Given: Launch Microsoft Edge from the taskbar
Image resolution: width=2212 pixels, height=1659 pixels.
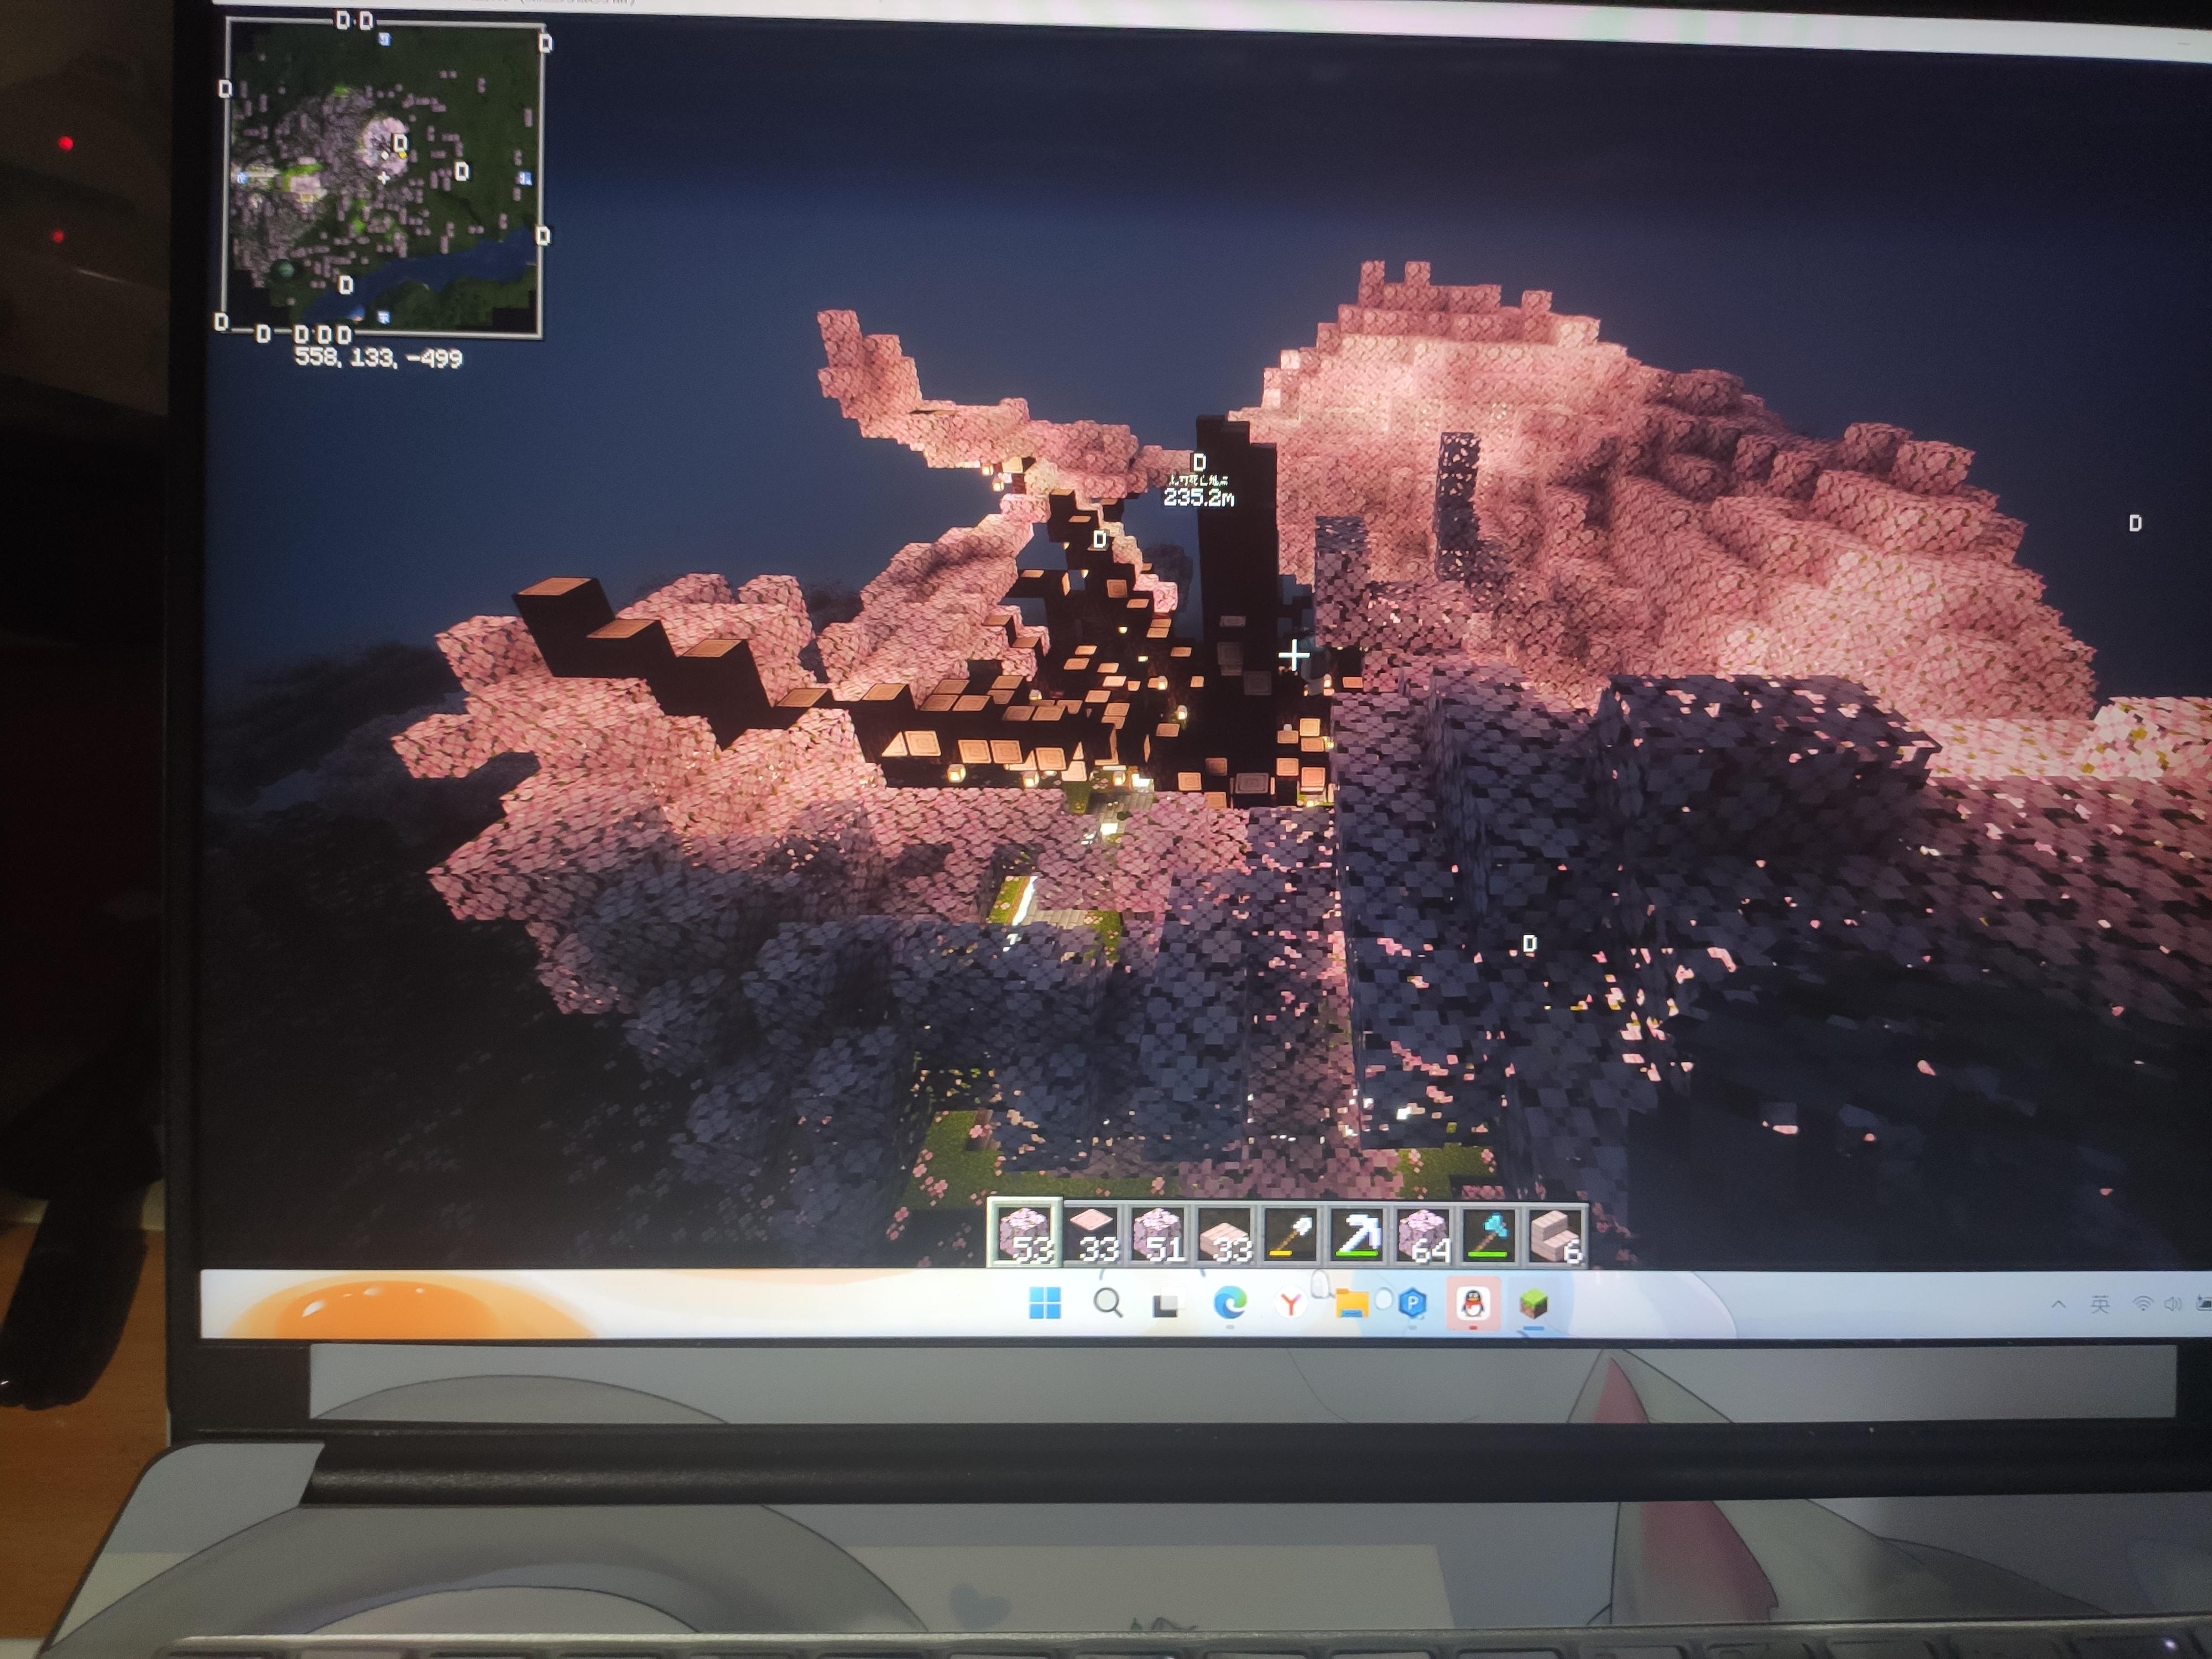Looking at the screenshot, I should [x=1230, y=1303].
